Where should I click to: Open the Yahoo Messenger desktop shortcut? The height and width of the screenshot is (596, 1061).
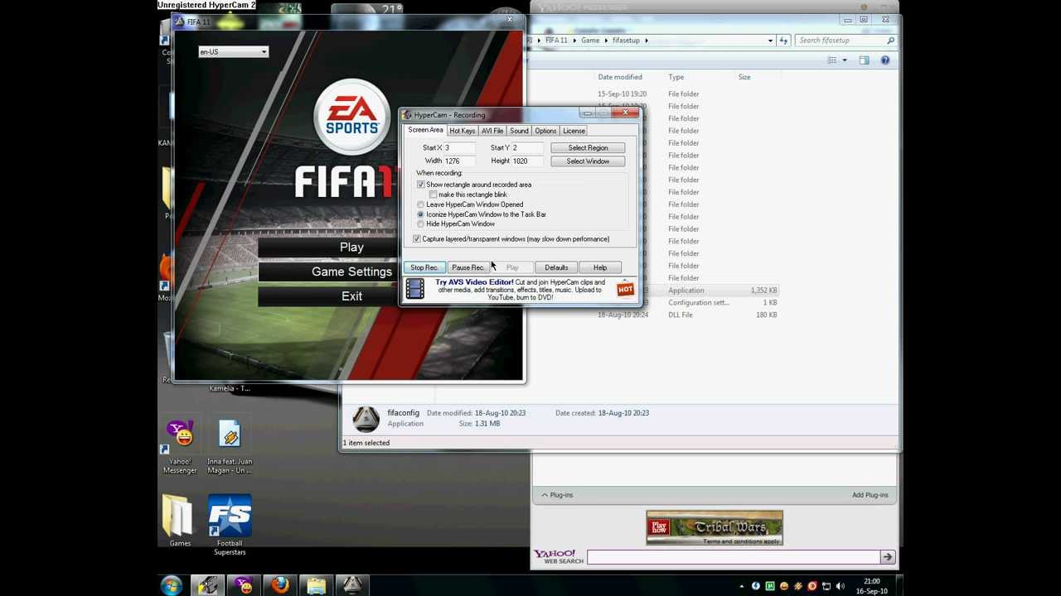180,447
